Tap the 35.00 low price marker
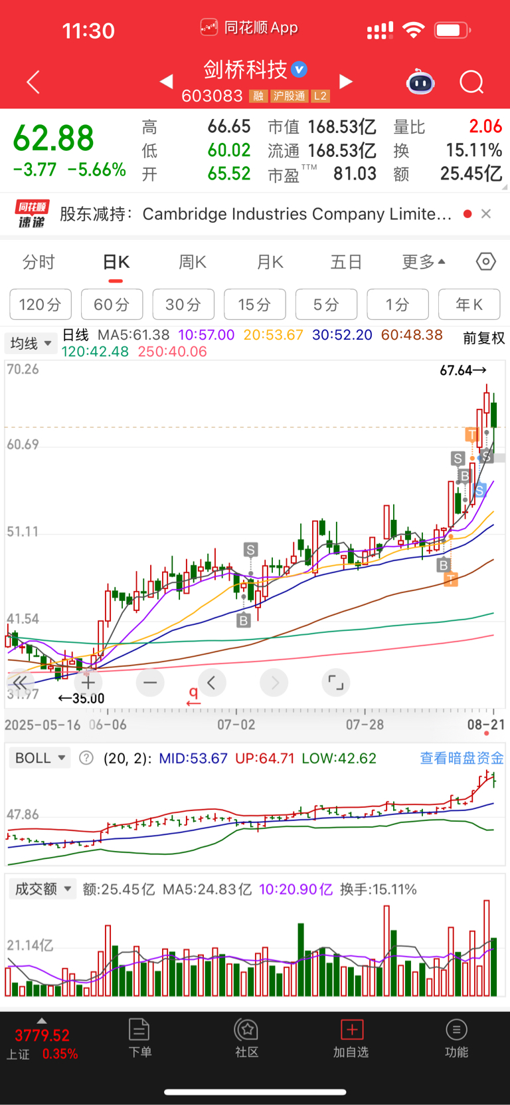The image size is (510, 1105). pyautogui.click(x=81, y=699)
